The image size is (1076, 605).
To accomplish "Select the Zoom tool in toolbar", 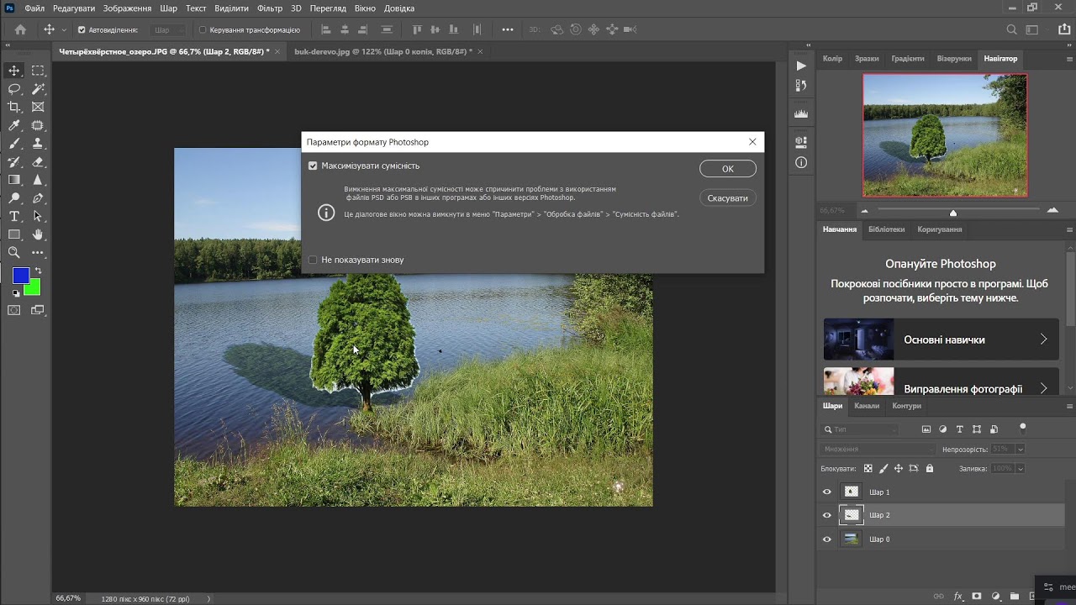I will tap(14, 252).
